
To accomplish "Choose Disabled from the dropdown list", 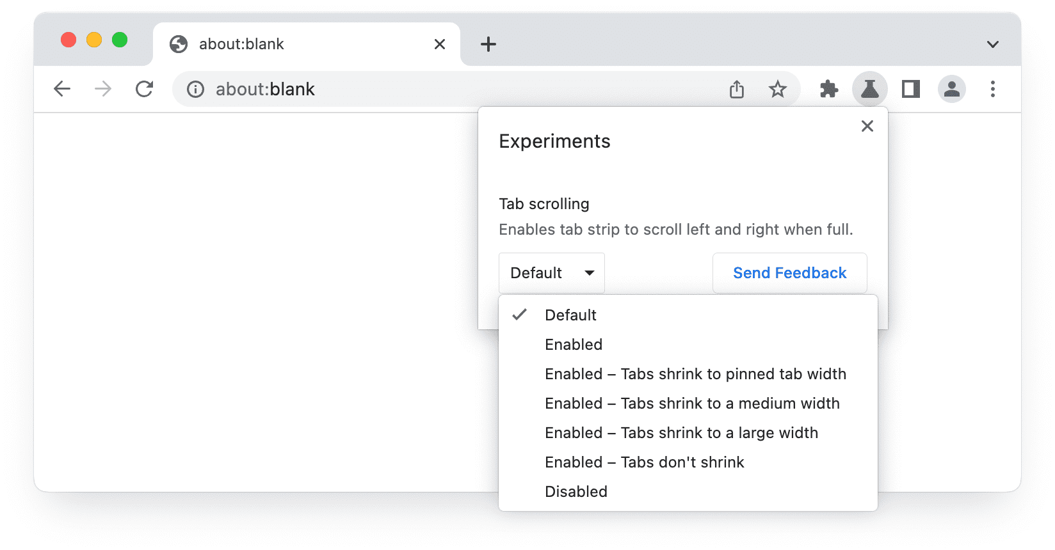I will 576,492.
